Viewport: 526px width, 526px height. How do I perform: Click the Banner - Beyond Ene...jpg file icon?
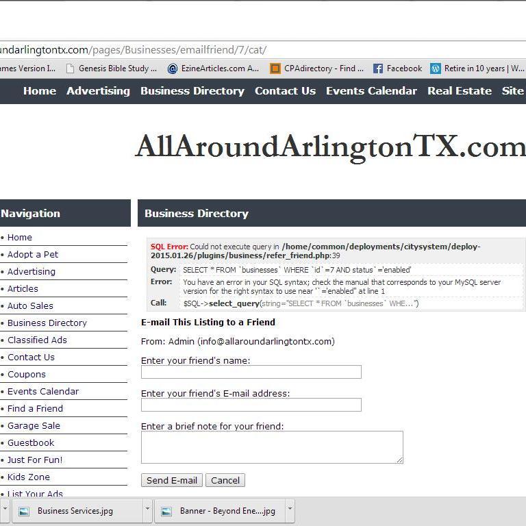coord(166,511)
